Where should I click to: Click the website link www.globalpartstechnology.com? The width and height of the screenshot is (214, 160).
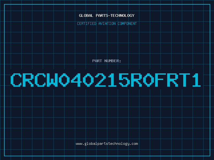click(107, 144)
